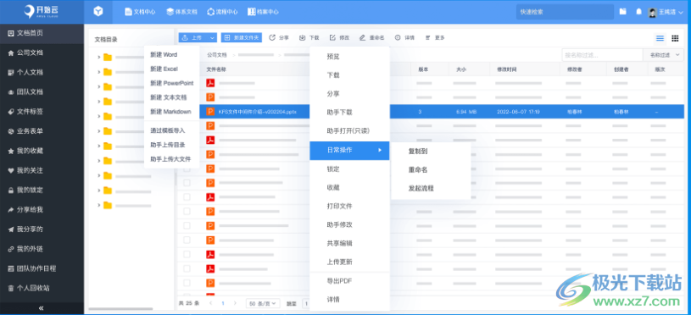Open 档案中心 from the header
This screenshot has width=691, height=315.
(263, 13)
